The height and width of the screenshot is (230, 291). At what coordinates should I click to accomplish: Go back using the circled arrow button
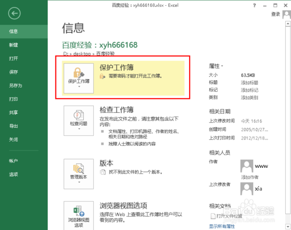14,13
